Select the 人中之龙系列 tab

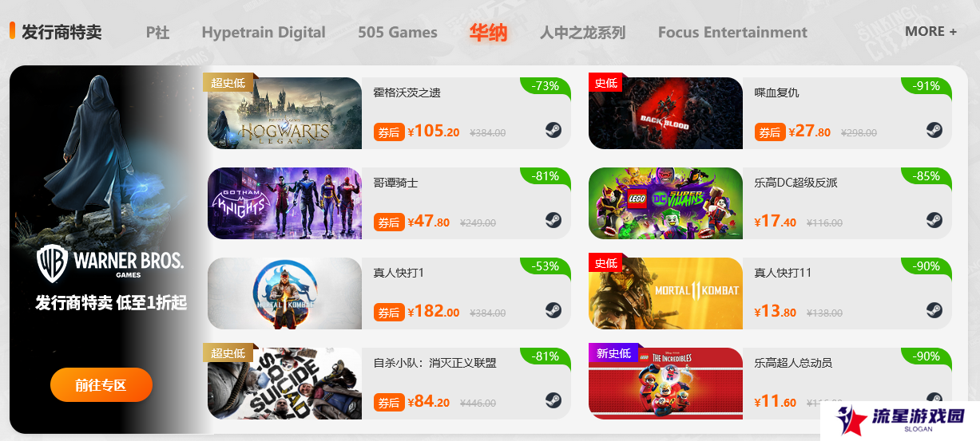(582, 33)
